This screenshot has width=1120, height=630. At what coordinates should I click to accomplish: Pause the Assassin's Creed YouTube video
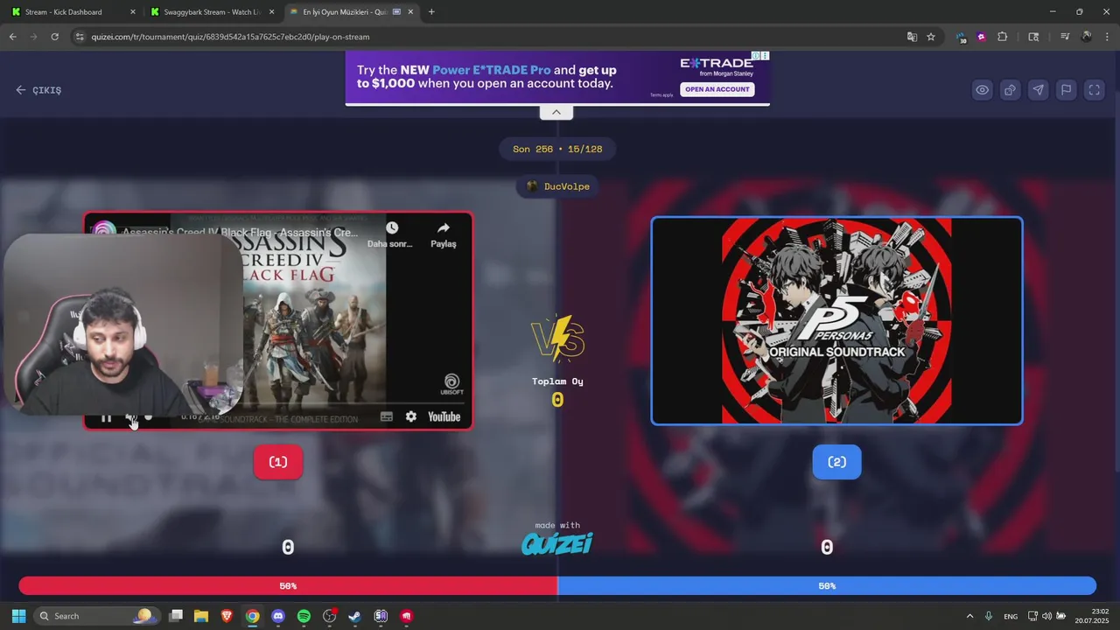tap(106, 417)
